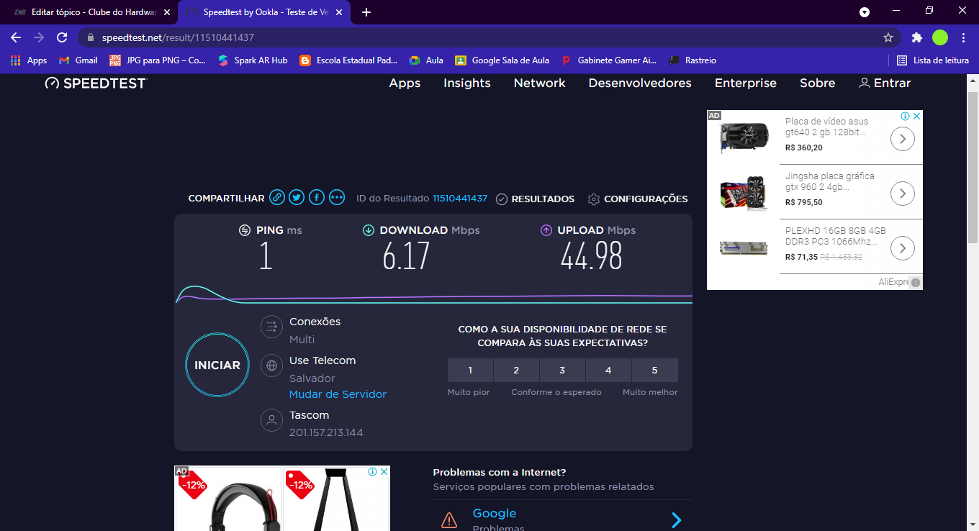The width and height of the screenshot is (979, 531).
Task: Open the Sobre menu
Action: point(818,83)
